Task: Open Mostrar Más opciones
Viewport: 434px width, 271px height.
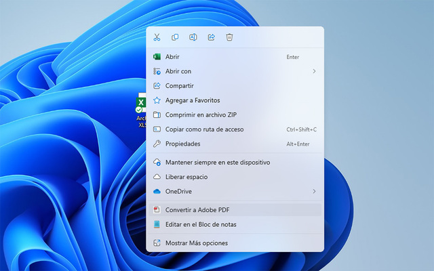Action: click(235, 243)
